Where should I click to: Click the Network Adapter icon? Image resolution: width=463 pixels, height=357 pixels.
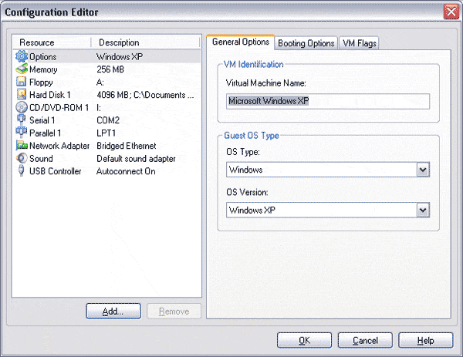click(22, 146)
